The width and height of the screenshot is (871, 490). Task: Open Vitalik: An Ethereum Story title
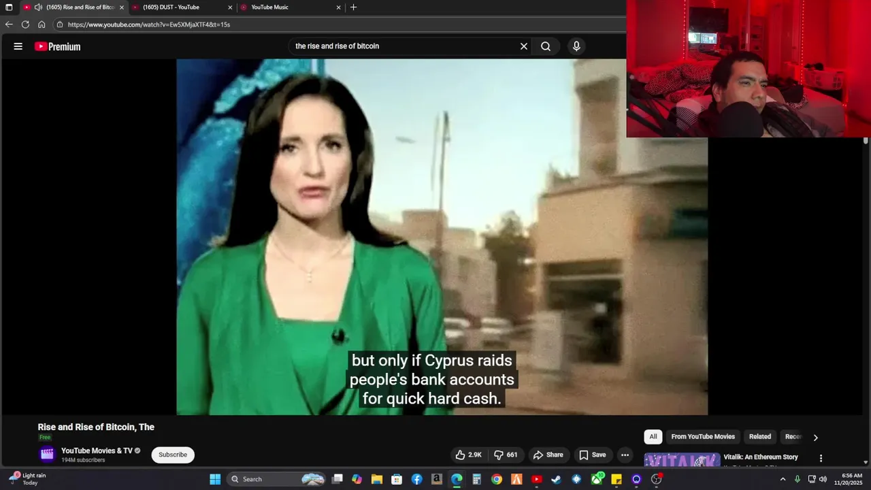coord(761,457)
